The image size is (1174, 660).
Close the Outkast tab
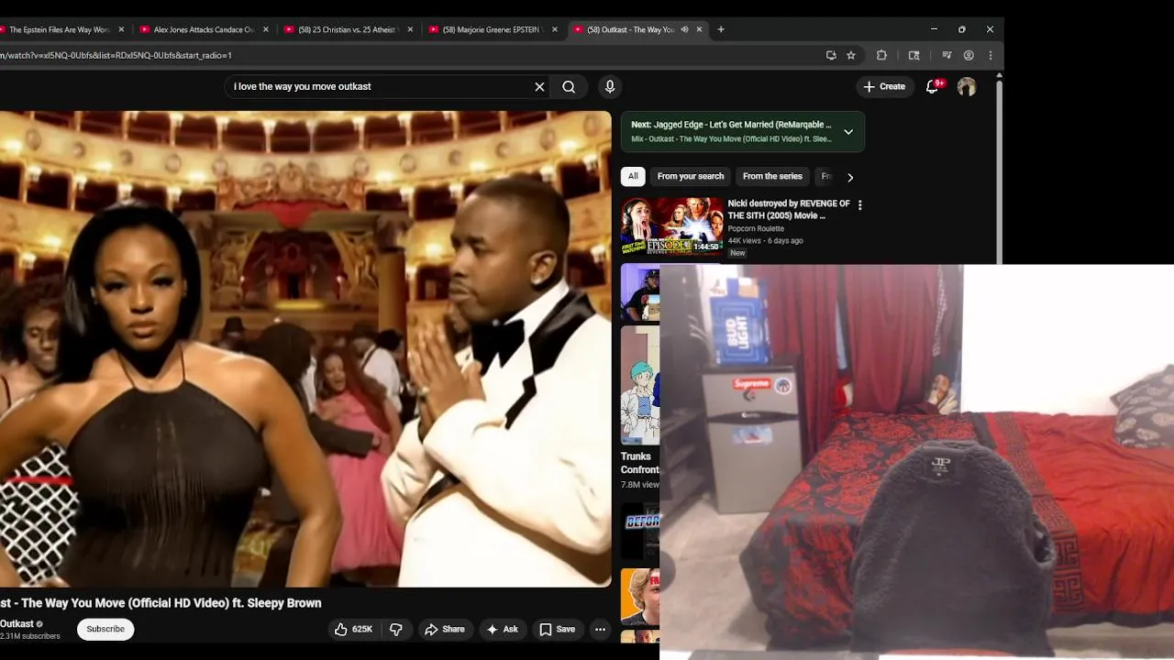click(x=699, y=29)
